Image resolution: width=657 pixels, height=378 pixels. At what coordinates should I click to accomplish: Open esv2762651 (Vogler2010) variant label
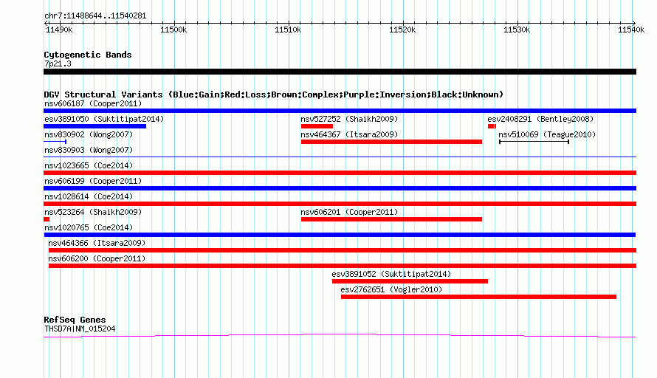[x=391, y=289]
